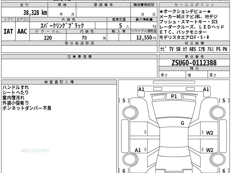Select the リサイクル預託金 header

144,31
